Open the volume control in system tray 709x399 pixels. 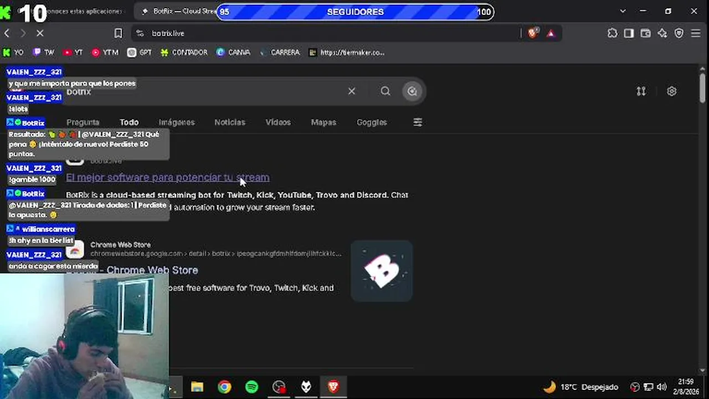coord(661,387)
